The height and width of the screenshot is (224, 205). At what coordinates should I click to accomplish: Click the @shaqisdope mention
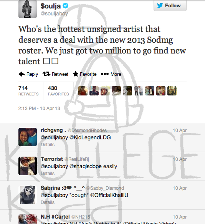(86, 166)
